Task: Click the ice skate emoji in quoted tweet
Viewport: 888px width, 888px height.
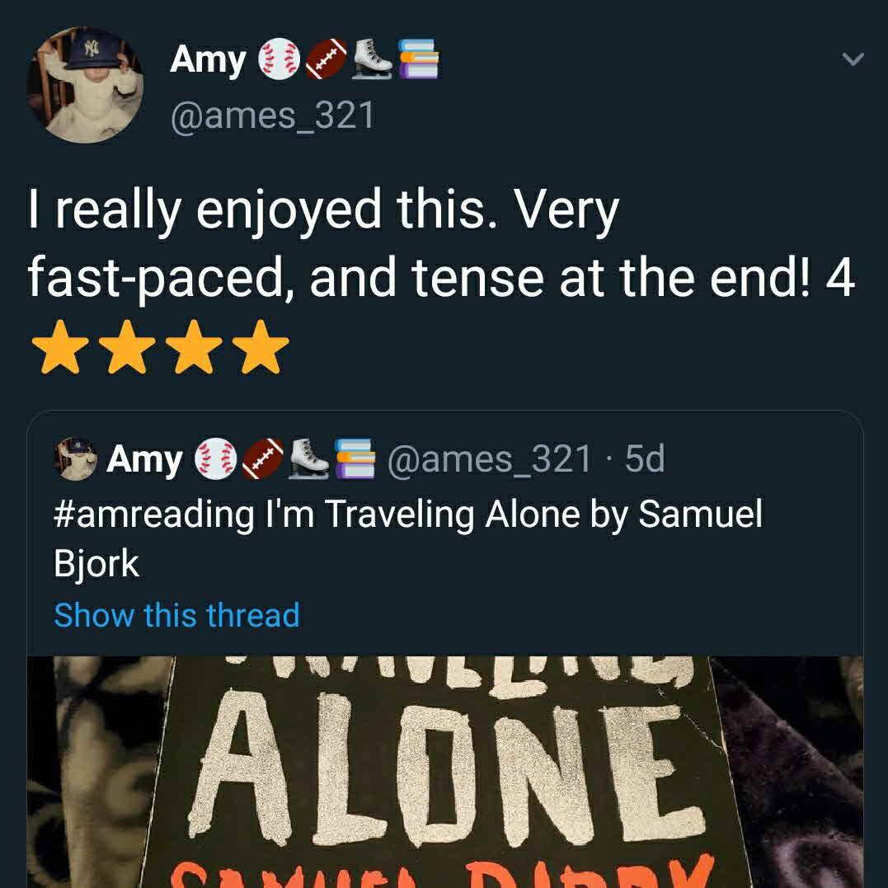Action: (308, 458)
